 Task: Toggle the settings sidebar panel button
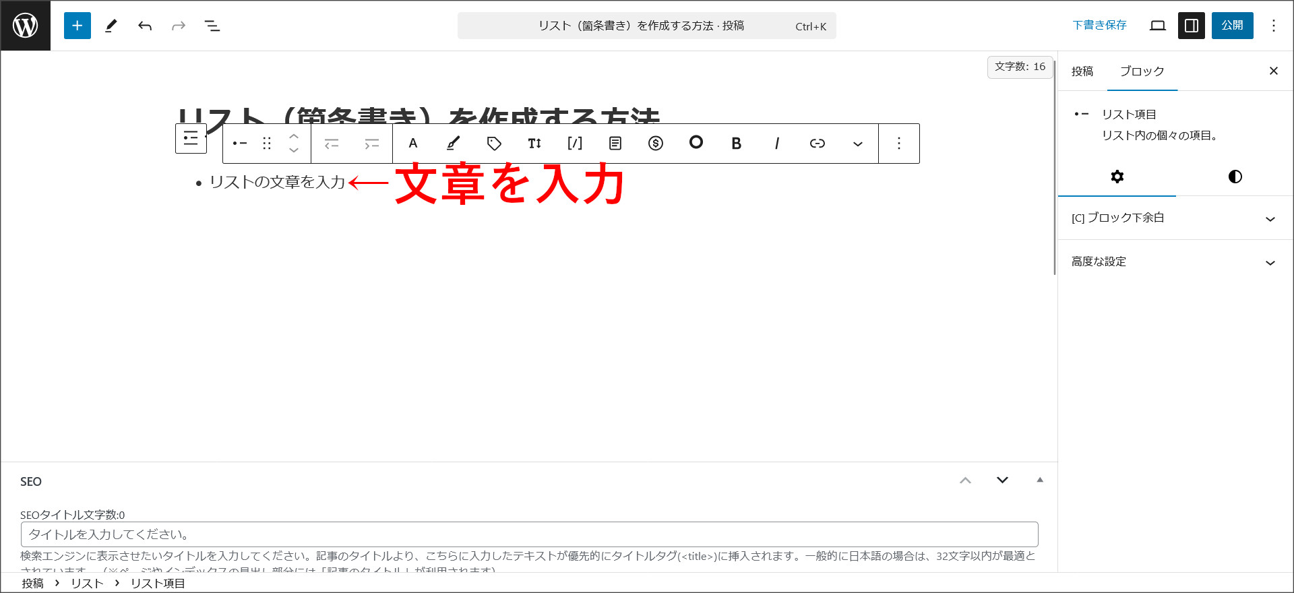click(x=1191, y=26)
